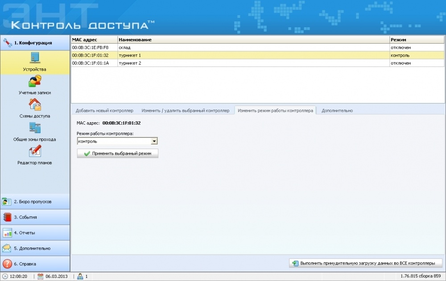
Task: Select the склад device row
Action: 257,47
